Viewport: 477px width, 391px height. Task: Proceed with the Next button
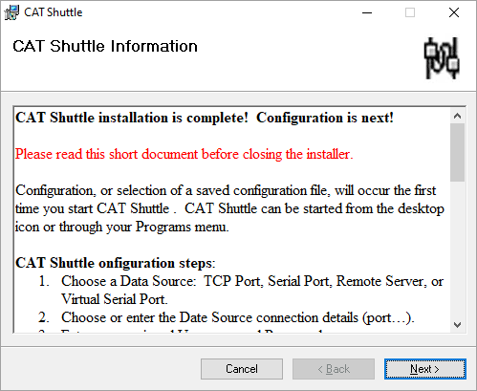tap(425, 369)
